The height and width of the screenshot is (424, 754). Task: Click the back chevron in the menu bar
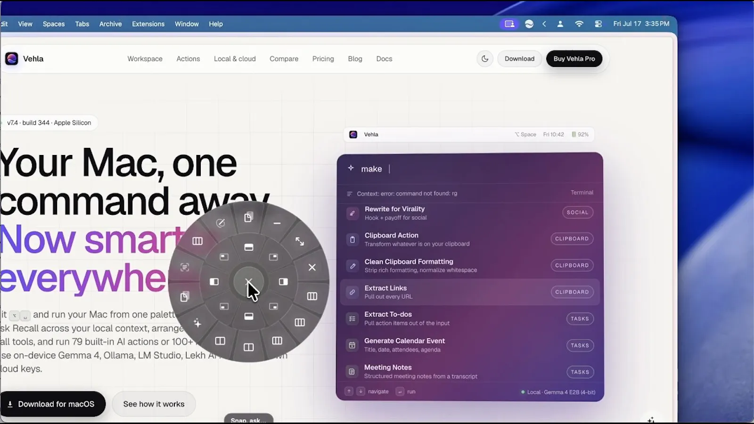[544, 24]
